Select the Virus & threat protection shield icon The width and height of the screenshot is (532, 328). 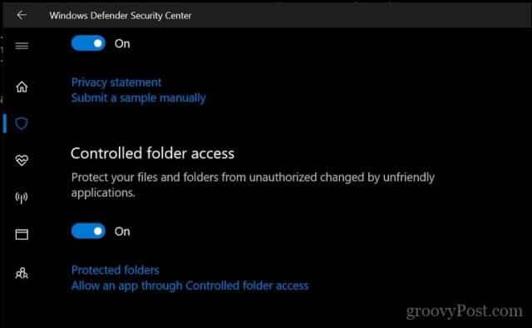pos(22,123)
